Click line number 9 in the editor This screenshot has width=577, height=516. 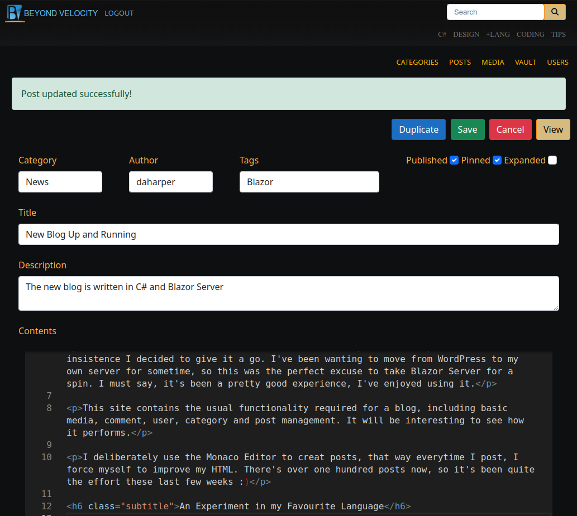pos(49,445)
